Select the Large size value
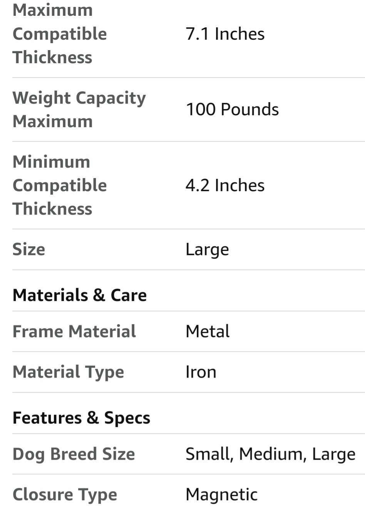Viewport: 365px width, 514px height. tap(207, 249)
